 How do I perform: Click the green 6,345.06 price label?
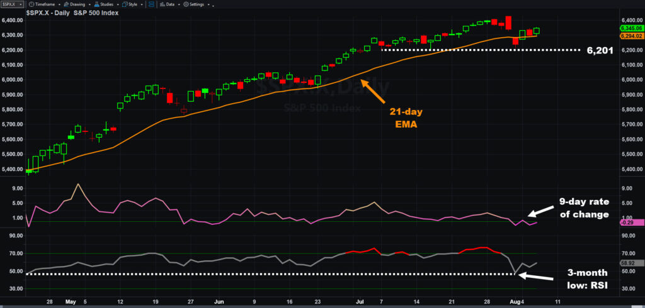click(x=630, y=28)
